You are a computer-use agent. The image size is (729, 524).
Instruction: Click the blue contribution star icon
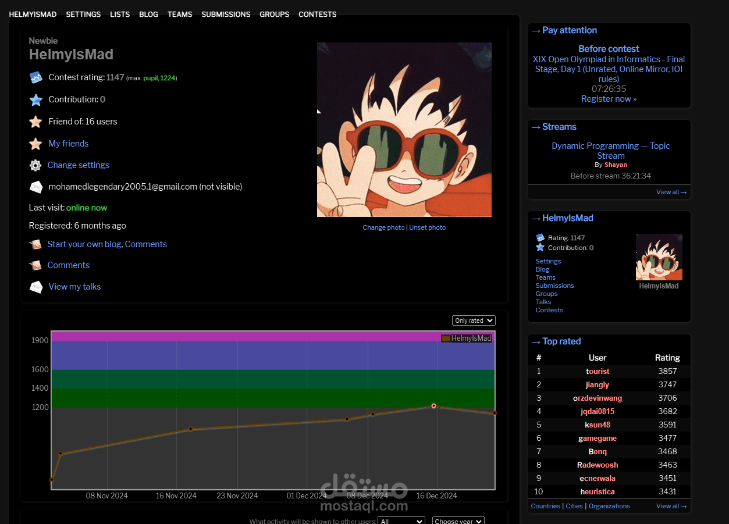point(36,100)
